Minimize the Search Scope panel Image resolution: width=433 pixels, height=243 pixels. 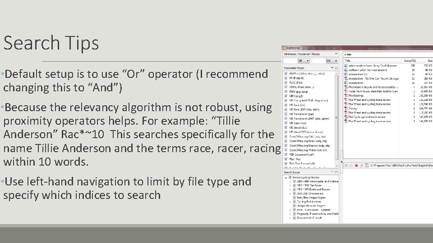point(332,172)
